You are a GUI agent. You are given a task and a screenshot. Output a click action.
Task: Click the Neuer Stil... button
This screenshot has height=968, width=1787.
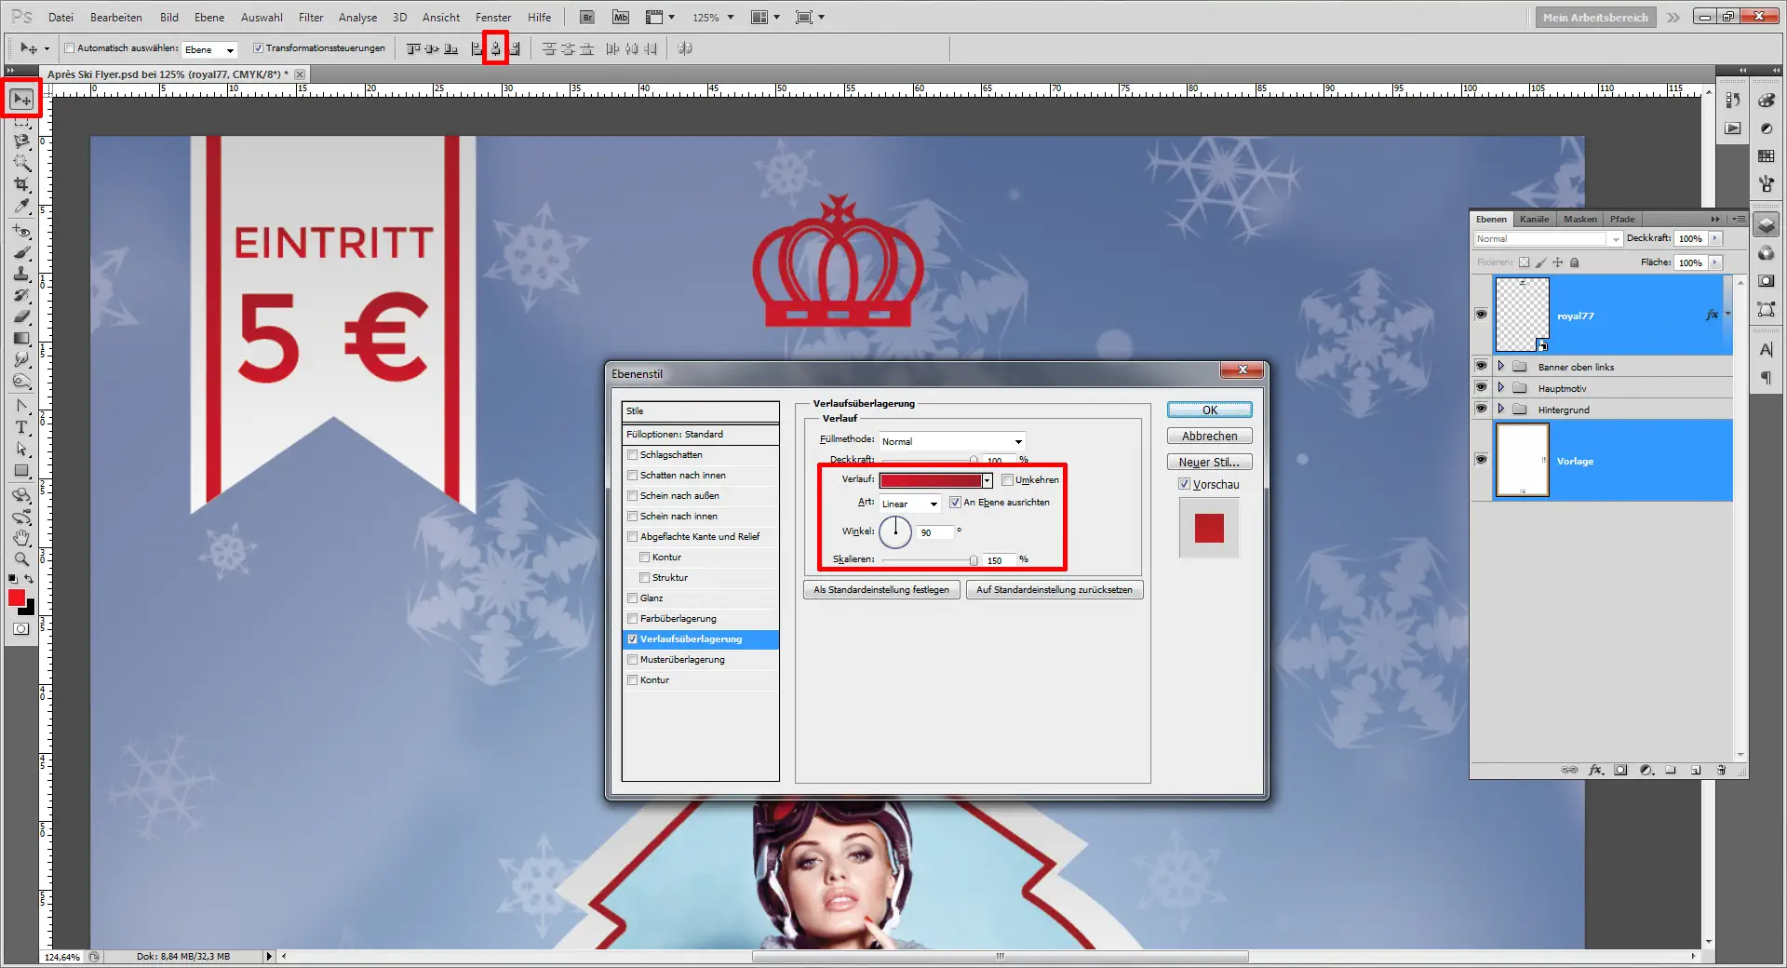tap(1209, 462)
